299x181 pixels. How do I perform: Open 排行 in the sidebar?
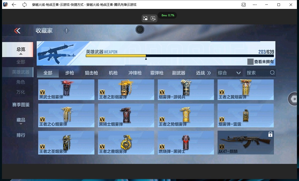21,135
